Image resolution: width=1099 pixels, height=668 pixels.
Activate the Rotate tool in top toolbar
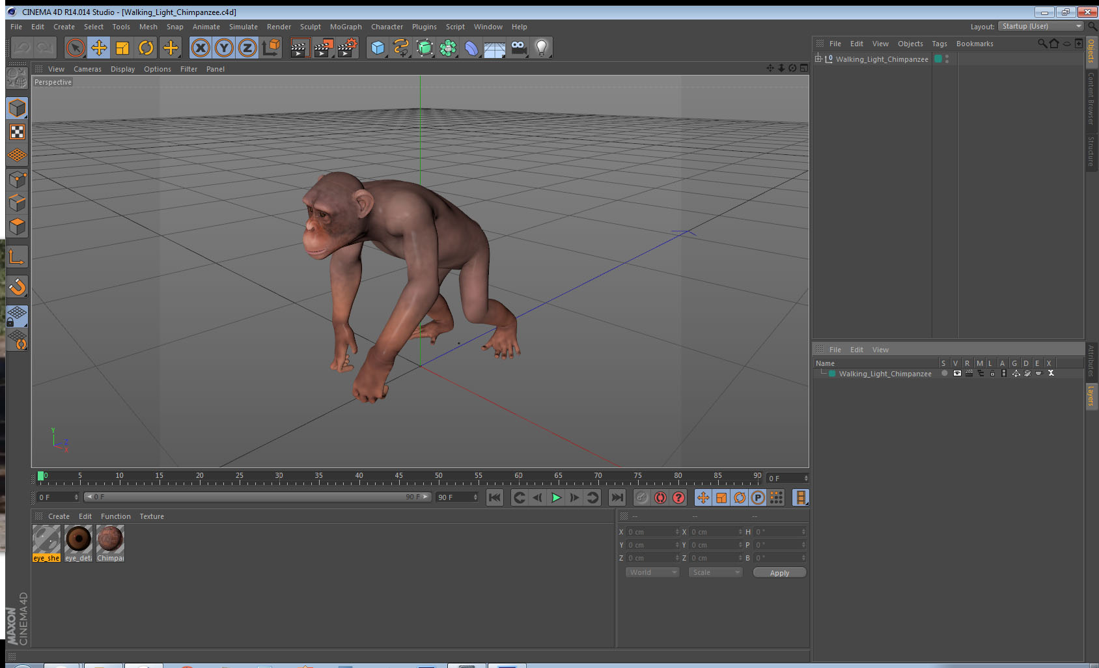click(146, 48)
